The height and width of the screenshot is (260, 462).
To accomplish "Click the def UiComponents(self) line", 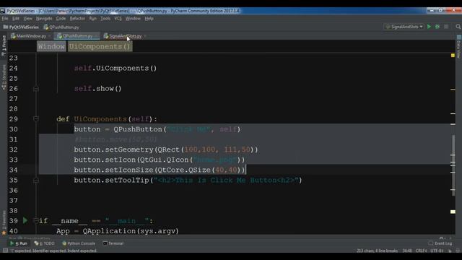I will tap(107, 119).
